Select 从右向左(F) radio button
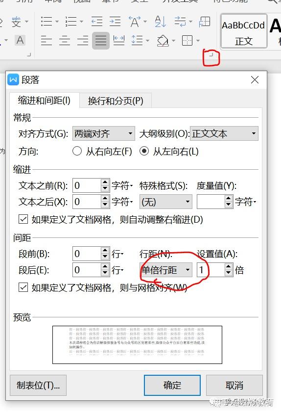The image size is (281, 415). [x=77, y=151]
